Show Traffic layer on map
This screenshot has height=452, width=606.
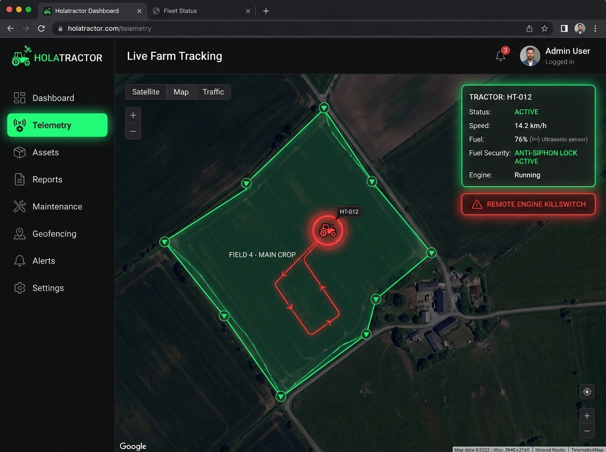tap(213, 92)
